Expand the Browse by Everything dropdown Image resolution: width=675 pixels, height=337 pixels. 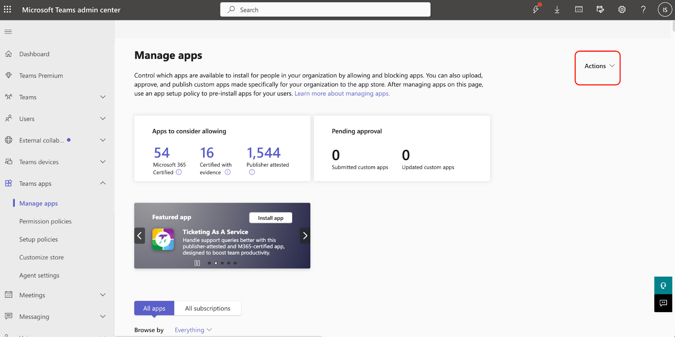[193, 330]
